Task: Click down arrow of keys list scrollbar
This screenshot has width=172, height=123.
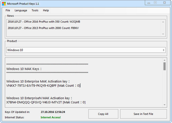Action: 164,105
